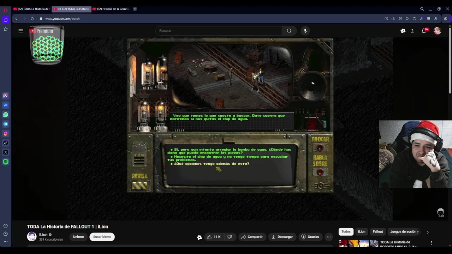The height and width of the screenshot is (254, 452).
Task: Click the Gracias thanks button
Action: (x=310, y=237)
